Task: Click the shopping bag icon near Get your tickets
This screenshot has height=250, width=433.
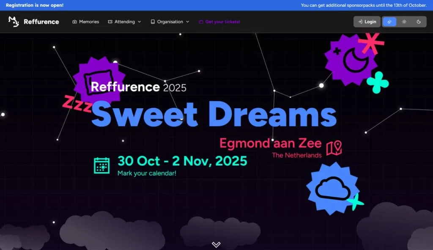Action: click(200, 21)
